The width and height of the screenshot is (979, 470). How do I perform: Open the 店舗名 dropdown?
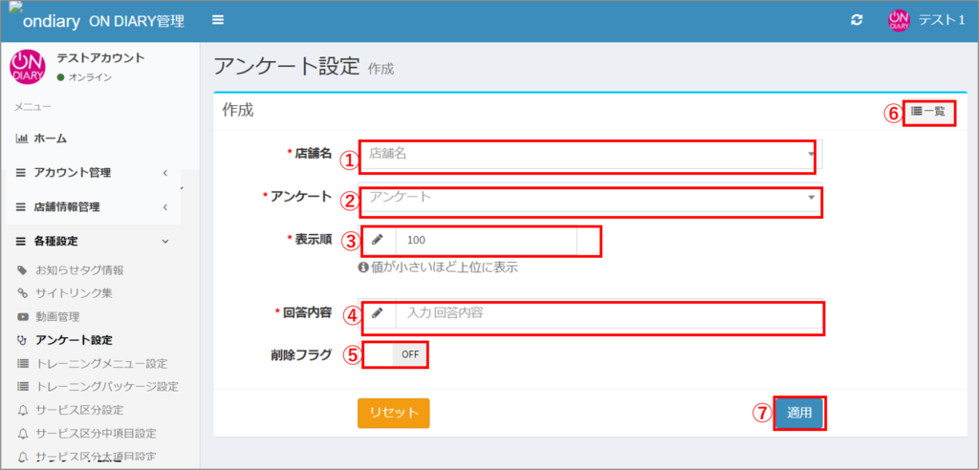588,153
